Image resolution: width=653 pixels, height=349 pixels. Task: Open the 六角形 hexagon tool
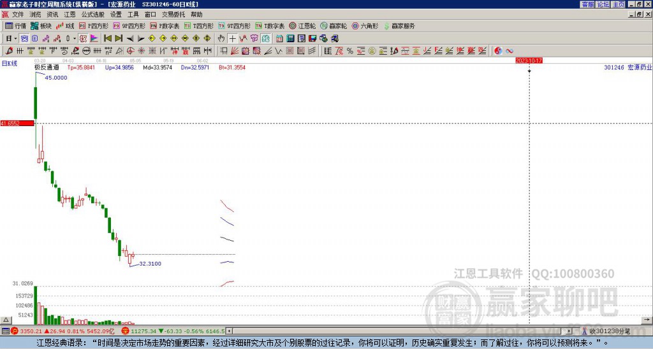365,25
